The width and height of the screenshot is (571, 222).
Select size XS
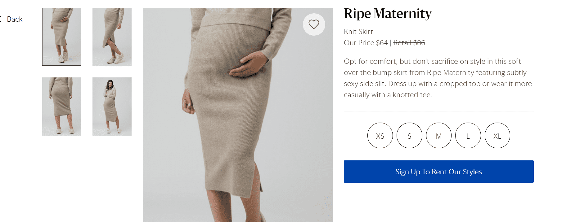click(380, 136)
